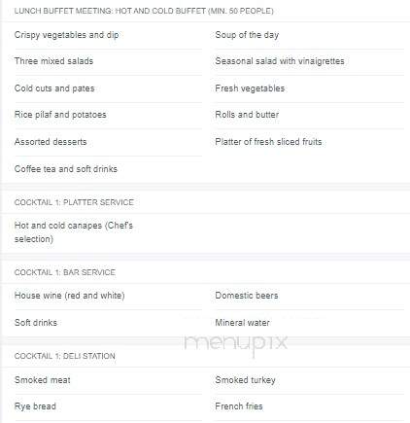The width and height of the screenshot is (410, 423).
Task: Click Soup of the day item
Action: pos(247,35)
